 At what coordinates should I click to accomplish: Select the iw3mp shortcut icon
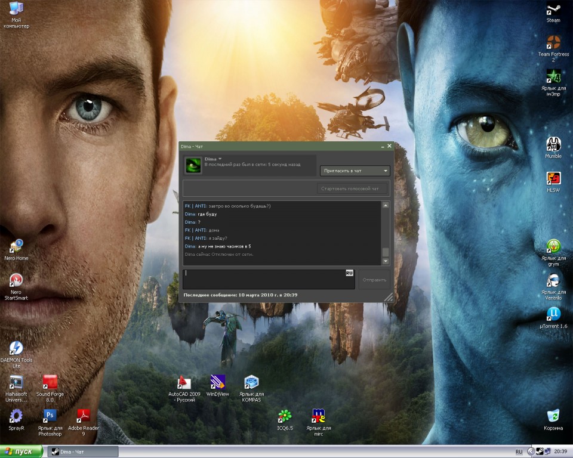tap(553, 82)
